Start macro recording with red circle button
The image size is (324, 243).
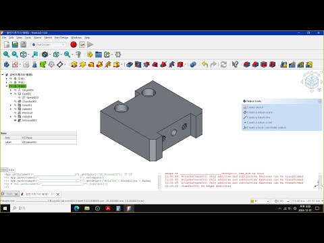point(74,45)
